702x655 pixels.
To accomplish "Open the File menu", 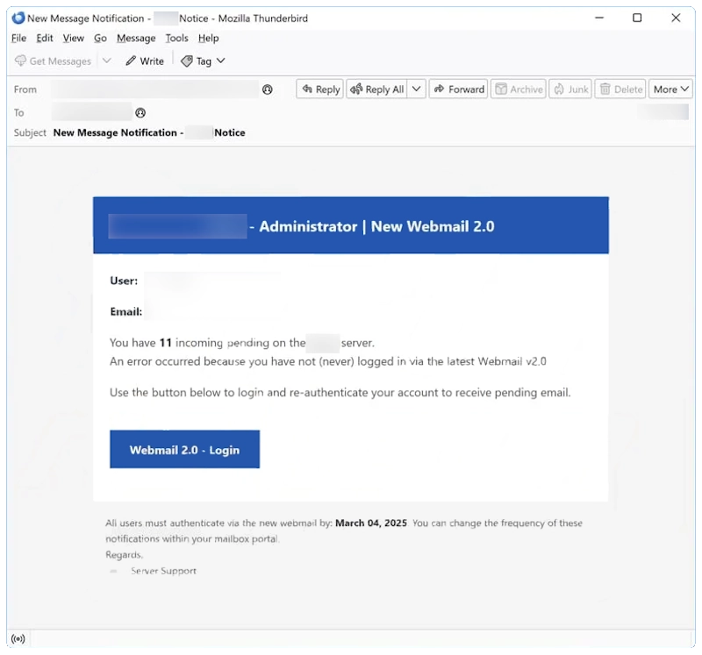I will click(18, 38).
